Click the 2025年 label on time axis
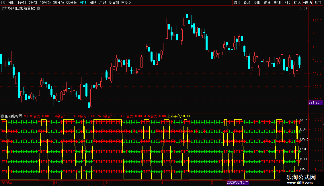The width and height of the screenshot is (324, 186). pos(7,183)
